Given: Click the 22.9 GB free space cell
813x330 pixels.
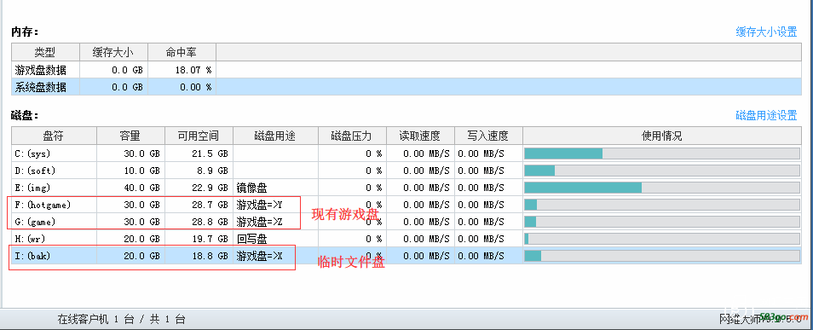Looking at the screenshot, I should 199,188.
